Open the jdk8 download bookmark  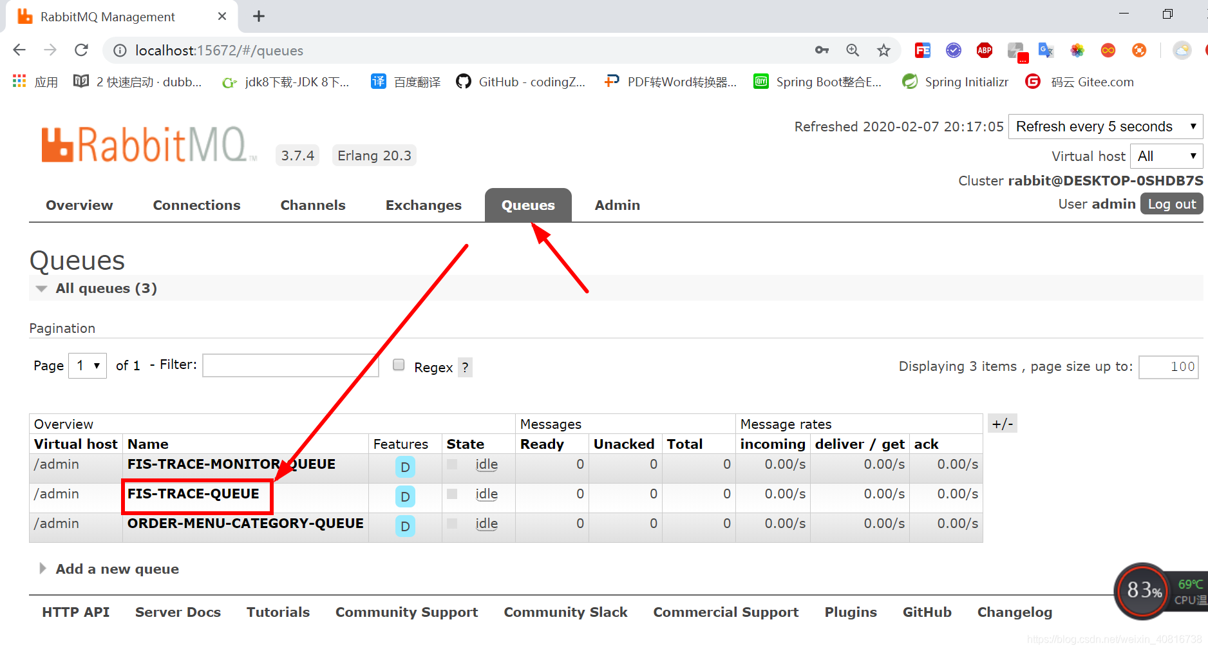(x=285, y=82)
